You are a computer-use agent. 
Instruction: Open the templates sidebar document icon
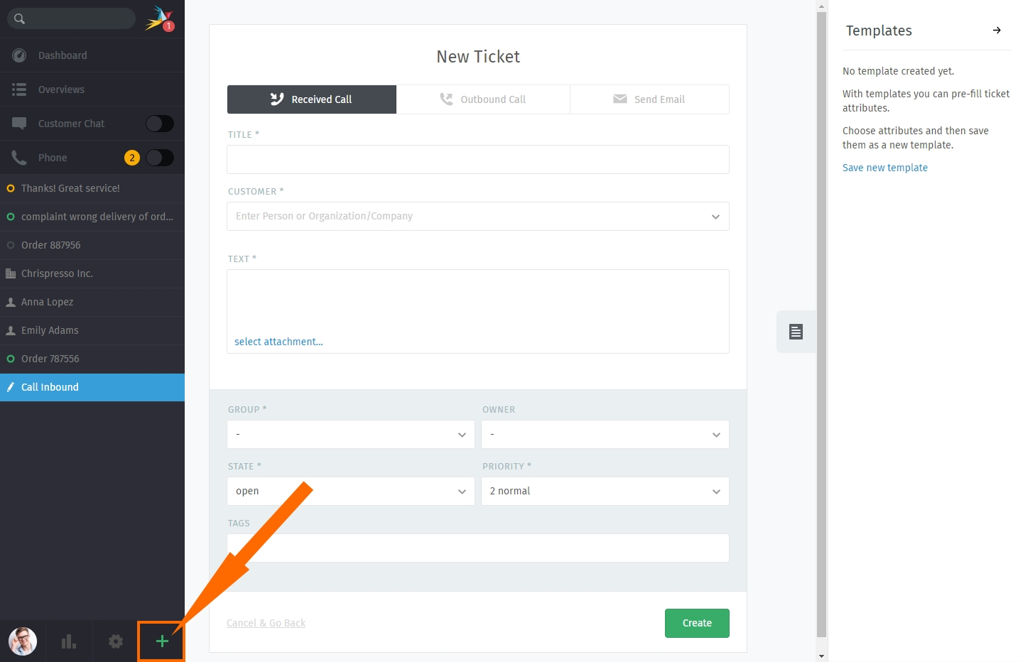[x=796, y=332]
